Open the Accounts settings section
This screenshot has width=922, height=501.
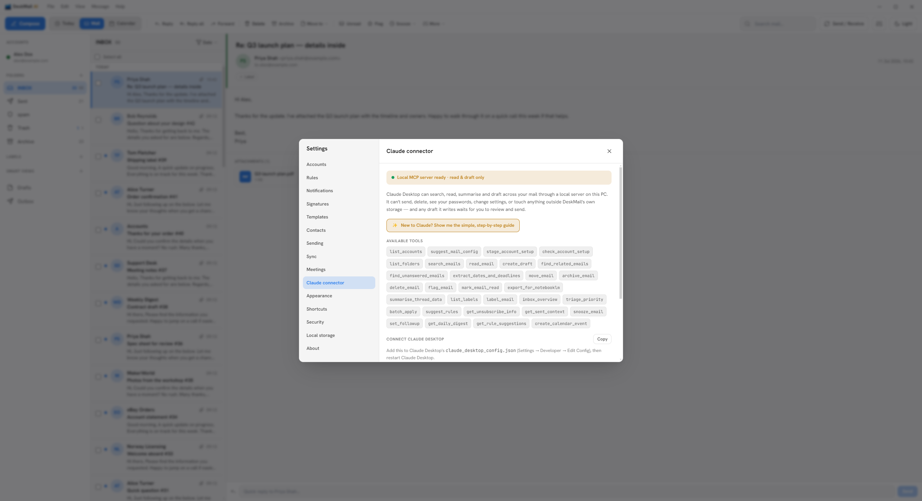(x=339, y=164)
